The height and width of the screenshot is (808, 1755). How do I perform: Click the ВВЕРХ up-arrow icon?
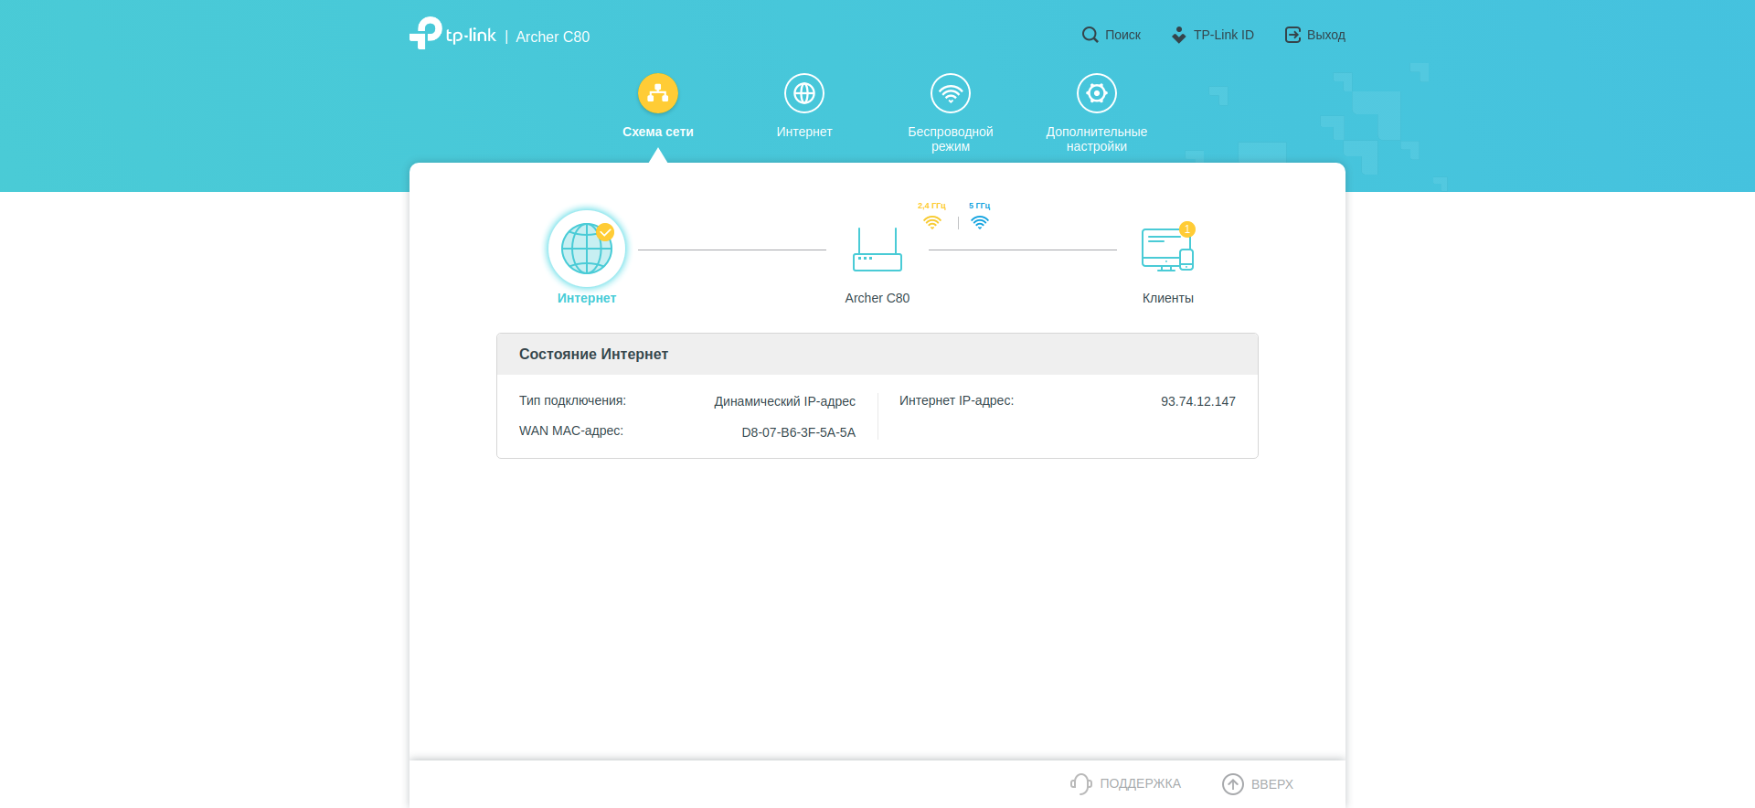(1233, 784)
